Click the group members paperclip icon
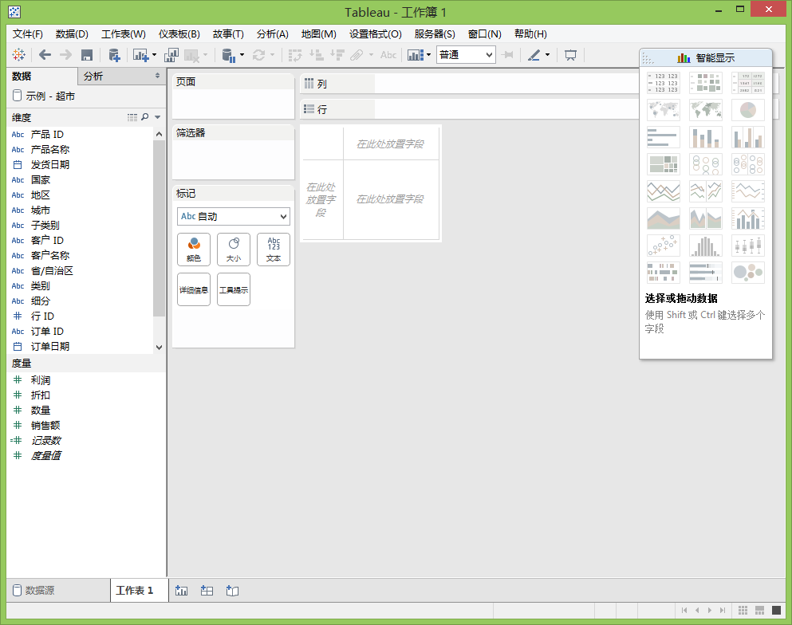792x625 pixels. (357, 54)
